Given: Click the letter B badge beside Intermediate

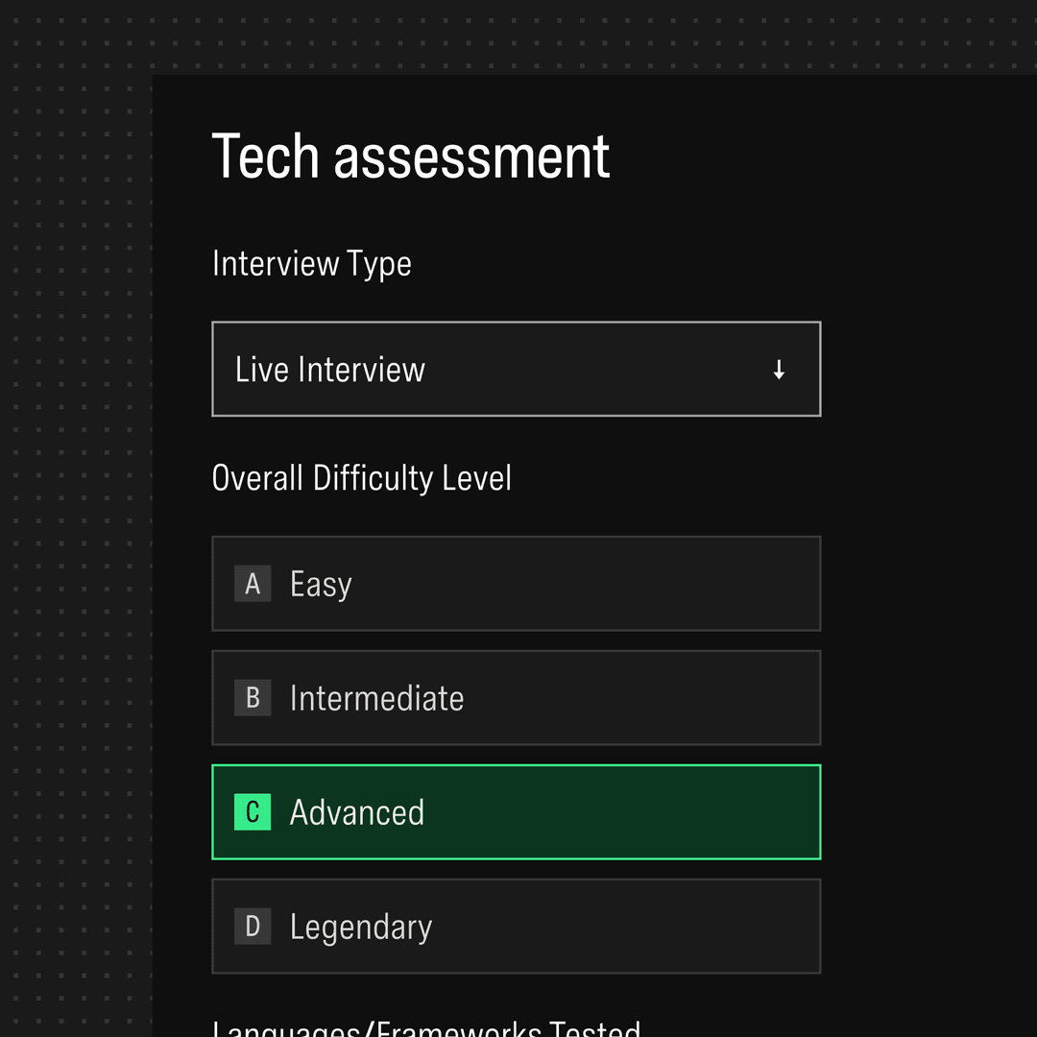Looking at the screenshot, I should [253, 698].
